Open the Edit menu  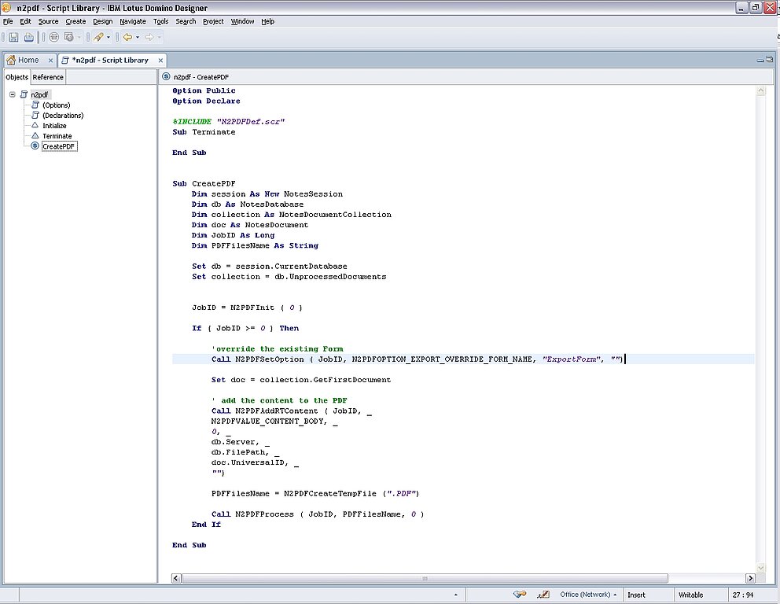[25, 21]
